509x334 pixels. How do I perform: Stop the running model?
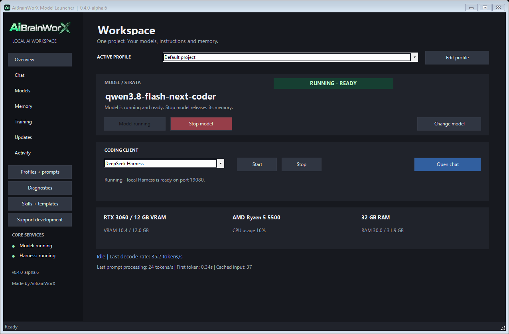pos(201,124)
